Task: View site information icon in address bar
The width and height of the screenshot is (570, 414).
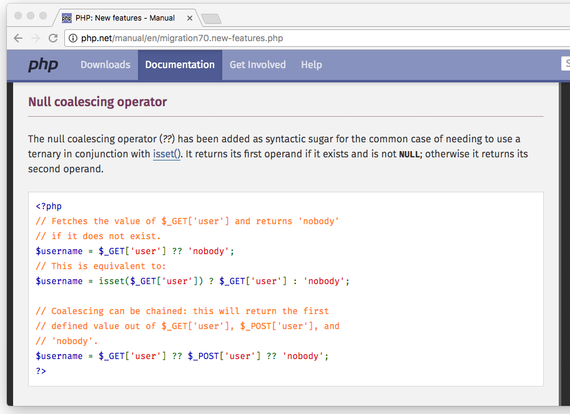Action: tap(73, 38)
